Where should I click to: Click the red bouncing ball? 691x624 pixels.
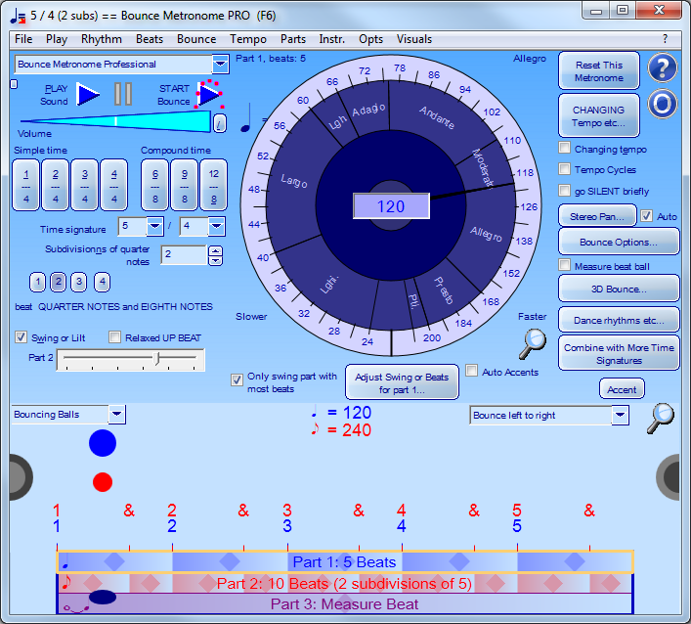click(103, 482)
